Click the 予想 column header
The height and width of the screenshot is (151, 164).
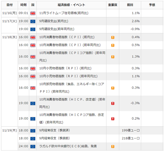coord(152,5)
